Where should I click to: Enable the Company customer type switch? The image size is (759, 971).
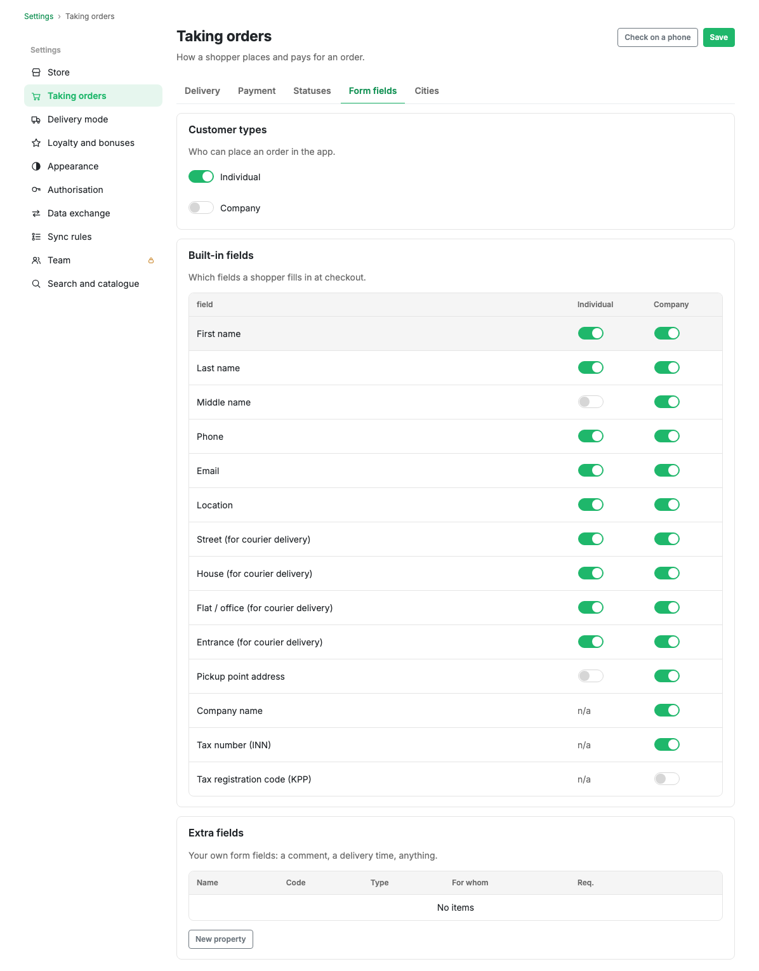pos(201,208)
